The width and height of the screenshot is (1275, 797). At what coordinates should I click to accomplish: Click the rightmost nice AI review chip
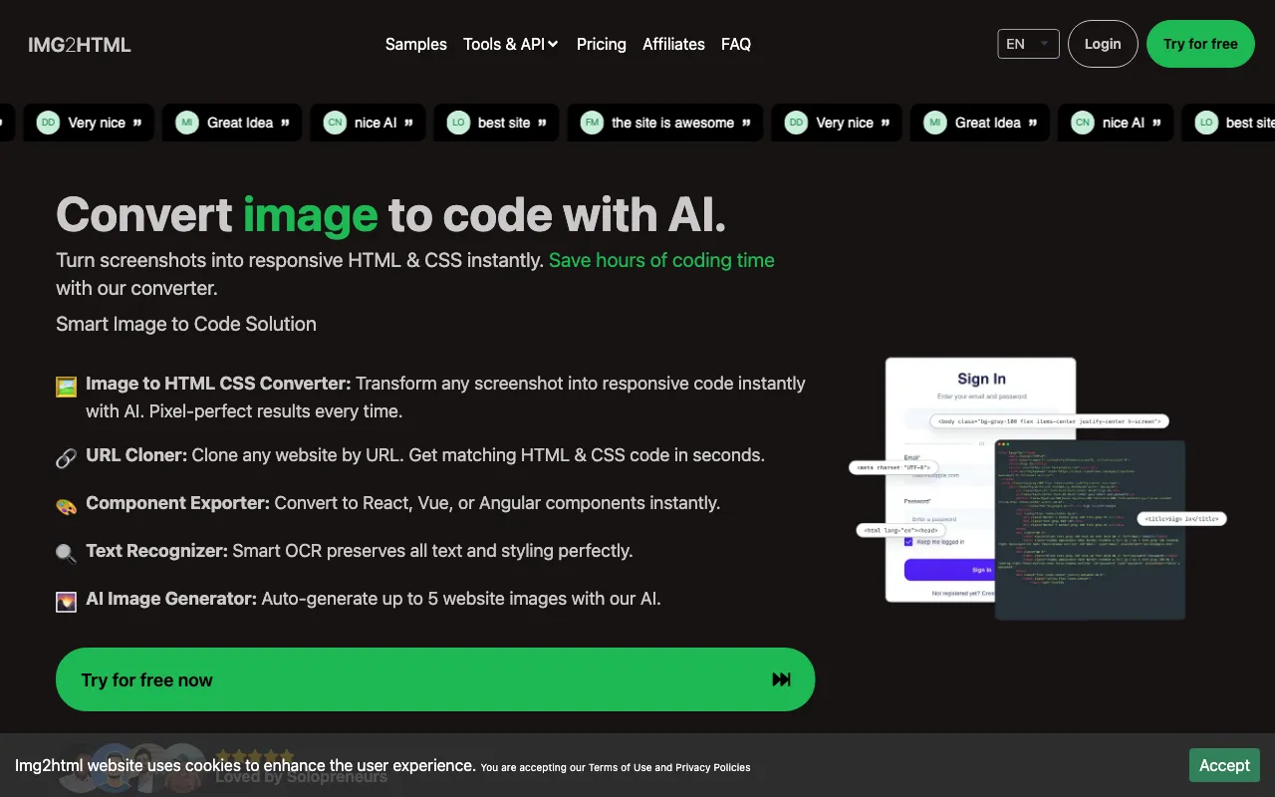point(1115,123)
